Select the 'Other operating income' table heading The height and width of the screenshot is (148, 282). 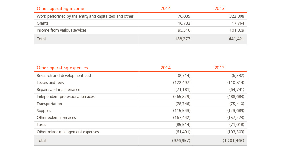(60, 9)
